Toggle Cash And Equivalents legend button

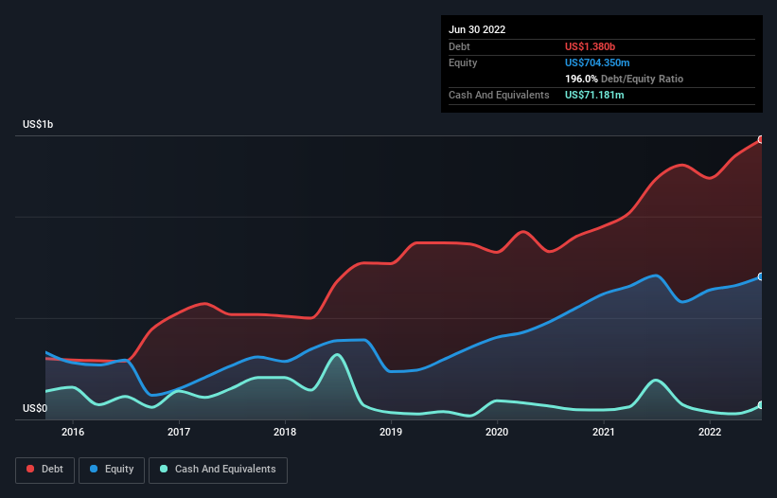218,470
